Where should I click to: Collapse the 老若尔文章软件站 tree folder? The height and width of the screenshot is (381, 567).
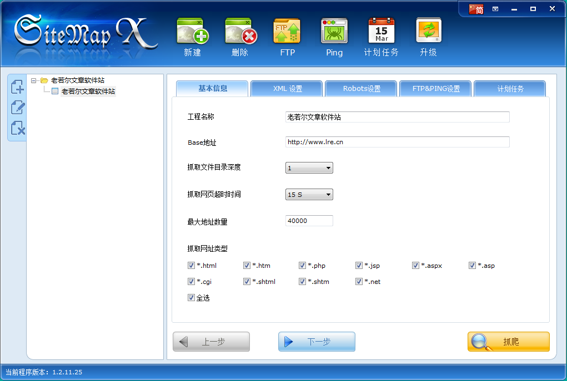pos(34,80)
